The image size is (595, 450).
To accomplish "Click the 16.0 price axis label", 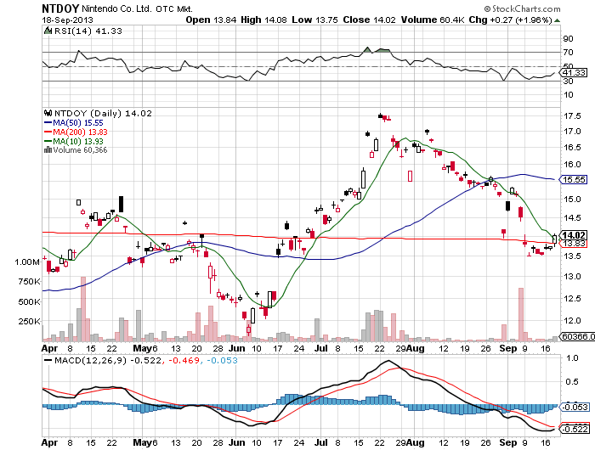I will [572, 165].
